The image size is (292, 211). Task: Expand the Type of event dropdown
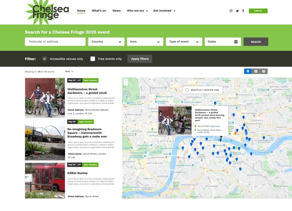tap(184, 42)
